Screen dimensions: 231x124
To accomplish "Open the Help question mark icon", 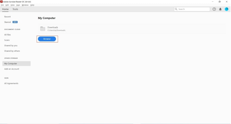I will click(x=214, y=9).
